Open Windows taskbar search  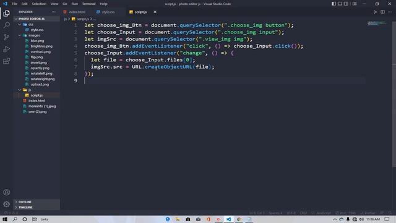[15, 219]
